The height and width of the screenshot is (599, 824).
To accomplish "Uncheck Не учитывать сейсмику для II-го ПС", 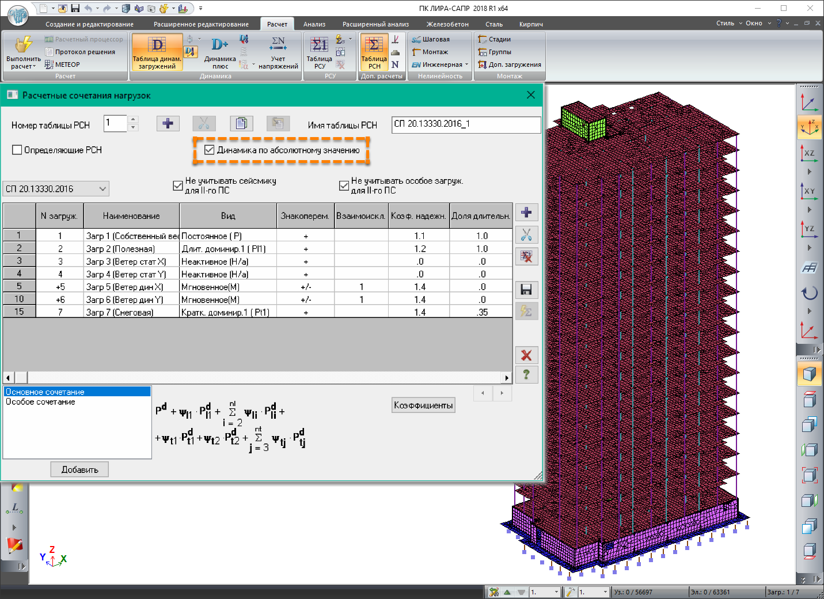I will coord(178,185).
